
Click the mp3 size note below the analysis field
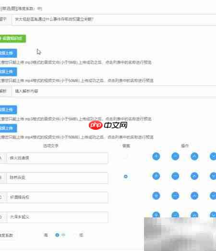(x=76, y=119)
